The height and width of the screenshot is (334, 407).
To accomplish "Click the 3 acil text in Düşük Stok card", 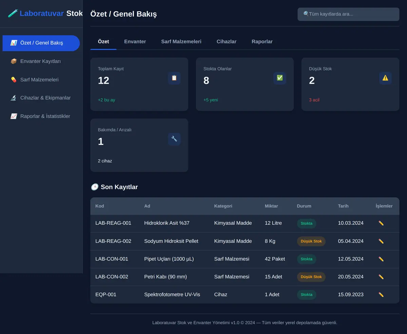I will [x=314, y=100].
